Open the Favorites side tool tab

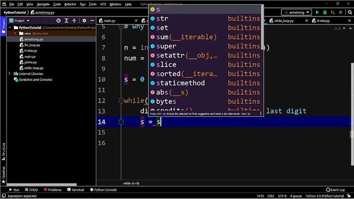tap(3, 175)
